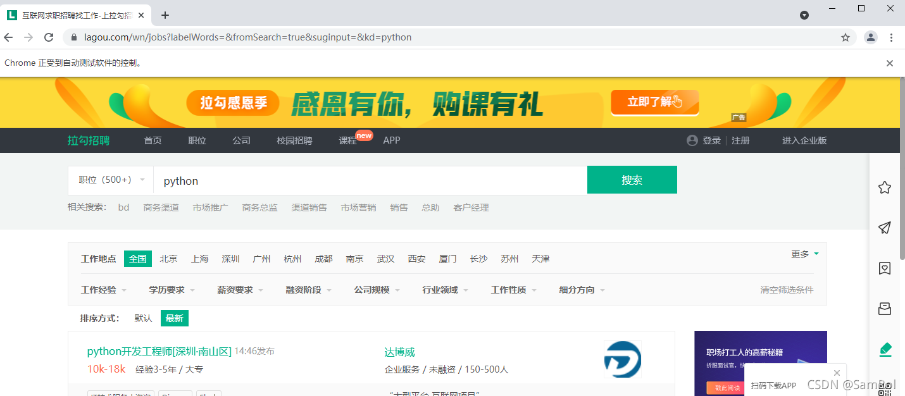Sort results by 最新

[x=175, y=318]
